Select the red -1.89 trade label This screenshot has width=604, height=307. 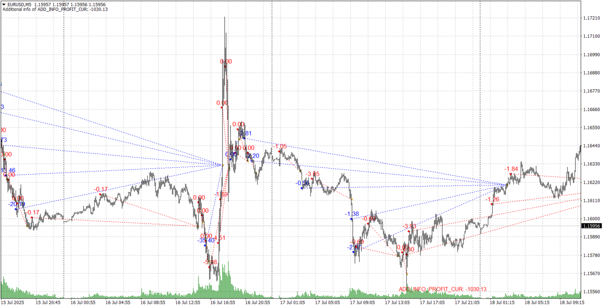[221, 194]
